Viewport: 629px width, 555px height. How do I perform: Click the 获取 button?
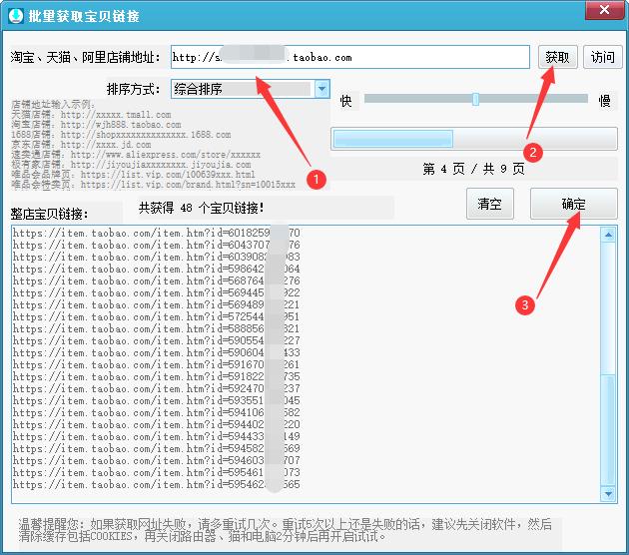click(557, 57)
